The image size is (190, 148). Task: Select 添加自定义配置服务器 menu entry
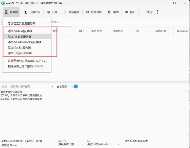pyautogui.click(x=27, y=23)
